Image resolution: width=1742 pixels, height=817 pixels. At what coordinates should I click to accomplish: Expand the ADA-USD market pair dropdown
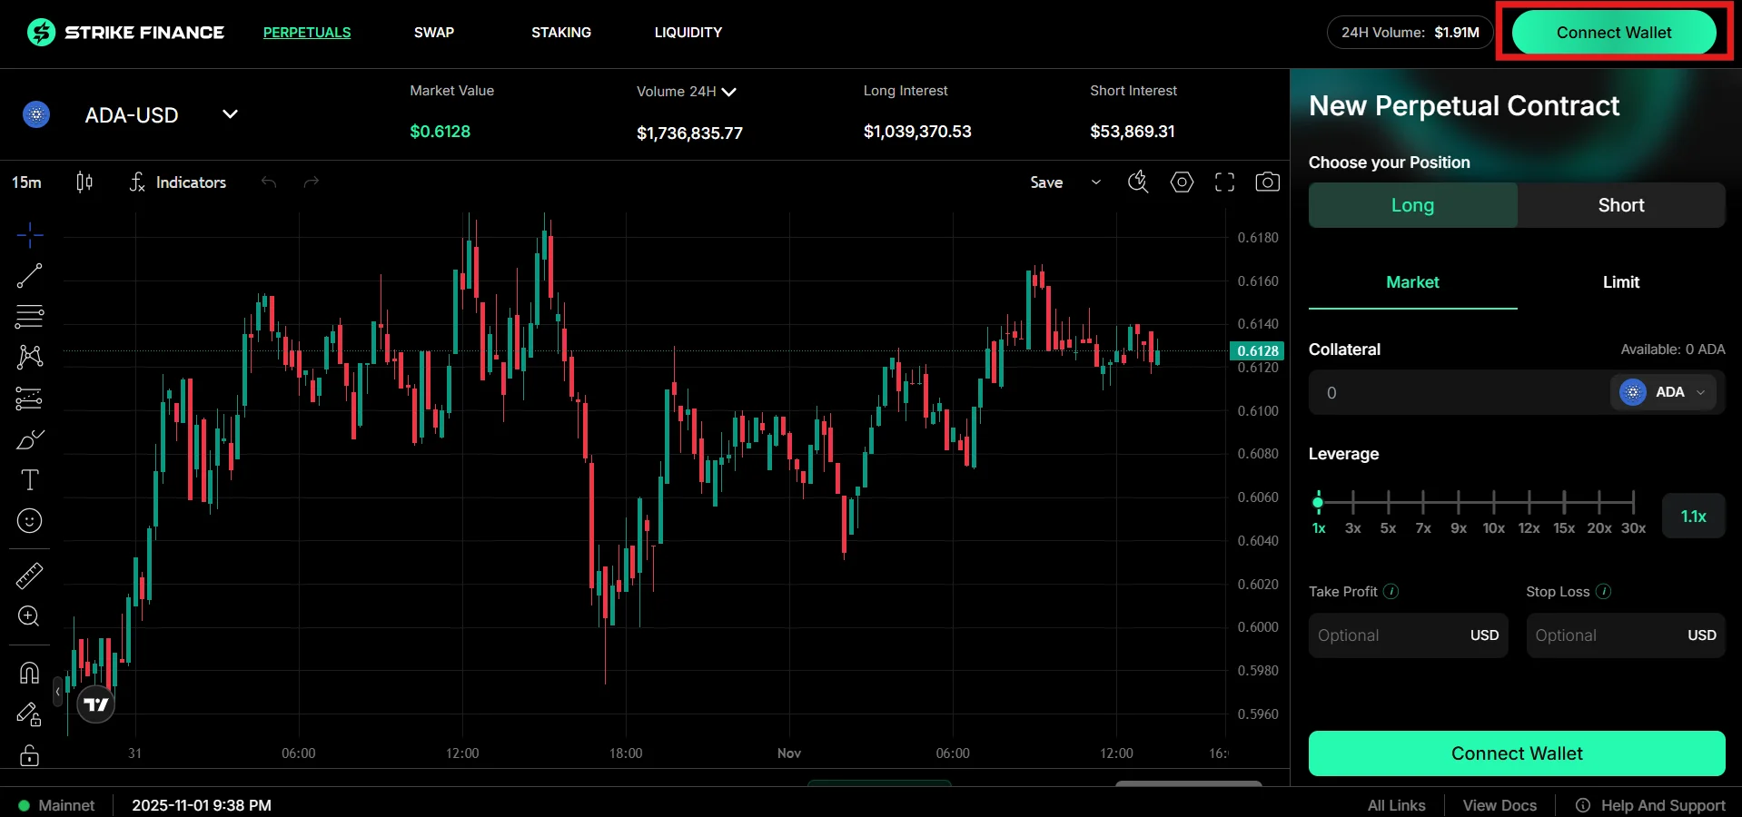tap(230, 114)
